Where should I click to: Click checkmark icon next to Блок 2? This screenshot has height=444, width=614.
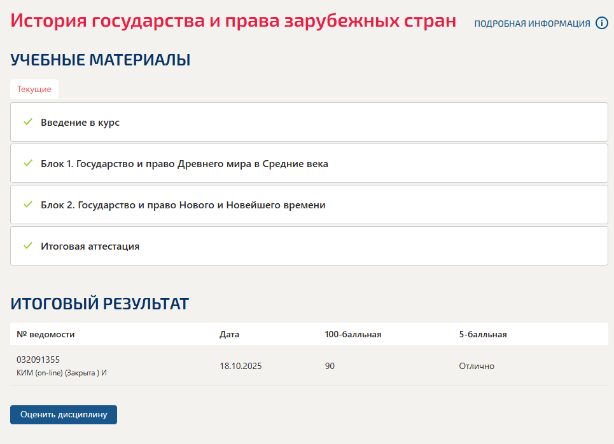point(27,205)
